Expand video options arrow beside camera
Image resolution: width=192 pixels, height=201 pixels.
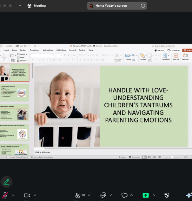point(35,195)
